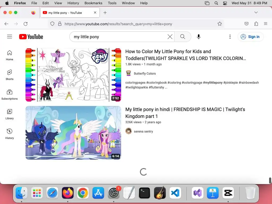Click the YouTube logo
Viewport: 272px width, 204px height.
coord(31,37)
